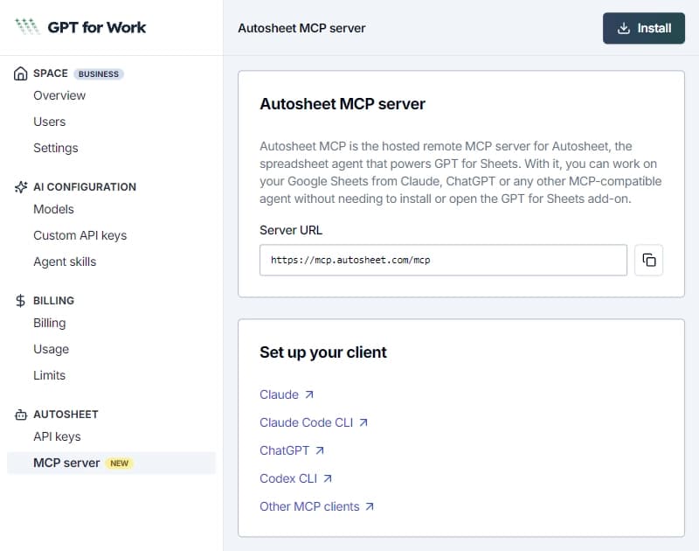This screenshot has width=699, height=551.
Task: Click the BILLING section heading
Action: (53, 301)
